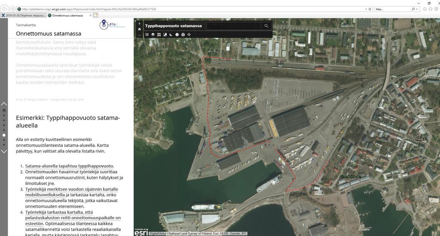Click the Esri logo on map

point(141,233)
